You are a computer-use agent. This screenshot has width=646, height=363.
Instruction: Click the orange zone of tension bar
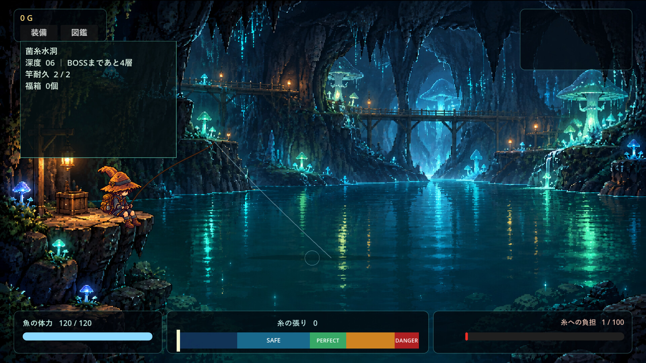click(x=370, y=340)
